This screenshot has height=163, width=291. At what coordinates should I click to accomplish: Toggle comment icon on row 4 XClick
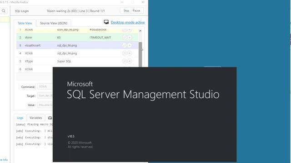point(124,53)
